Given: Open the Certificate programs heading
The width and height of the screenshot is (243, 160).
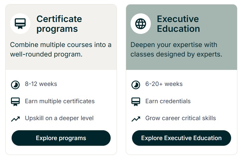Looking at the screenshot, I should coord(59,24).
